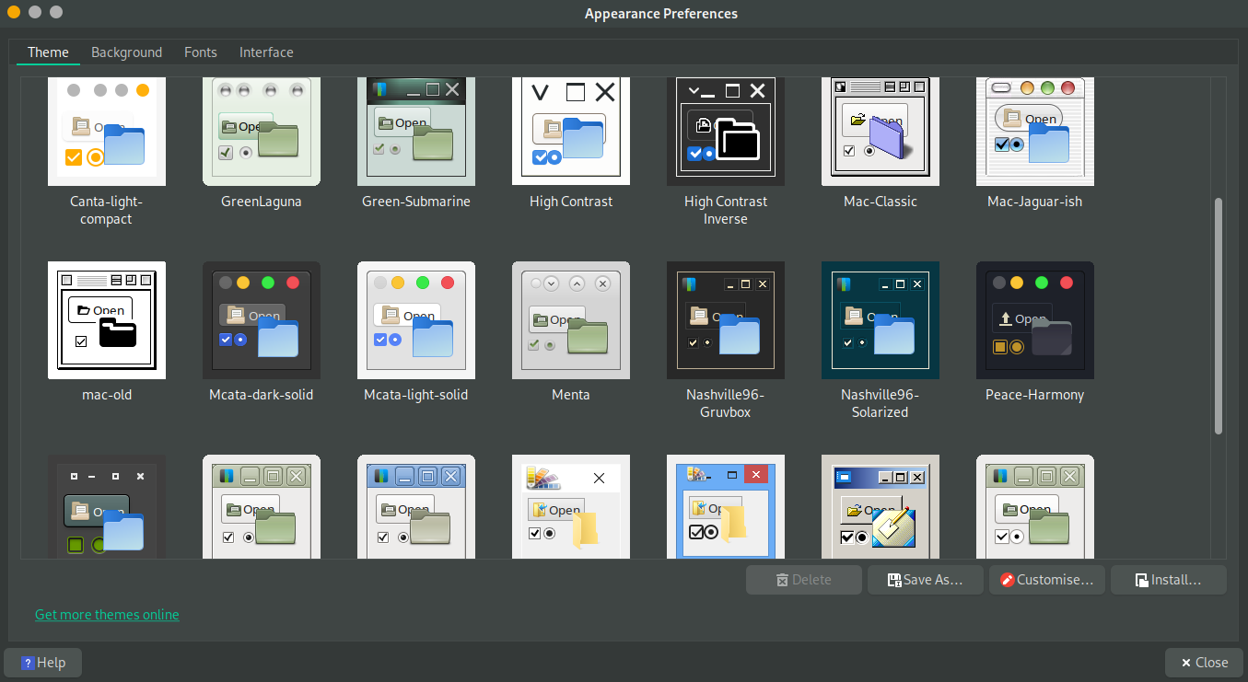Click the theme list vertical scrollbar
1248x682 pixels.
point(1219,316)
